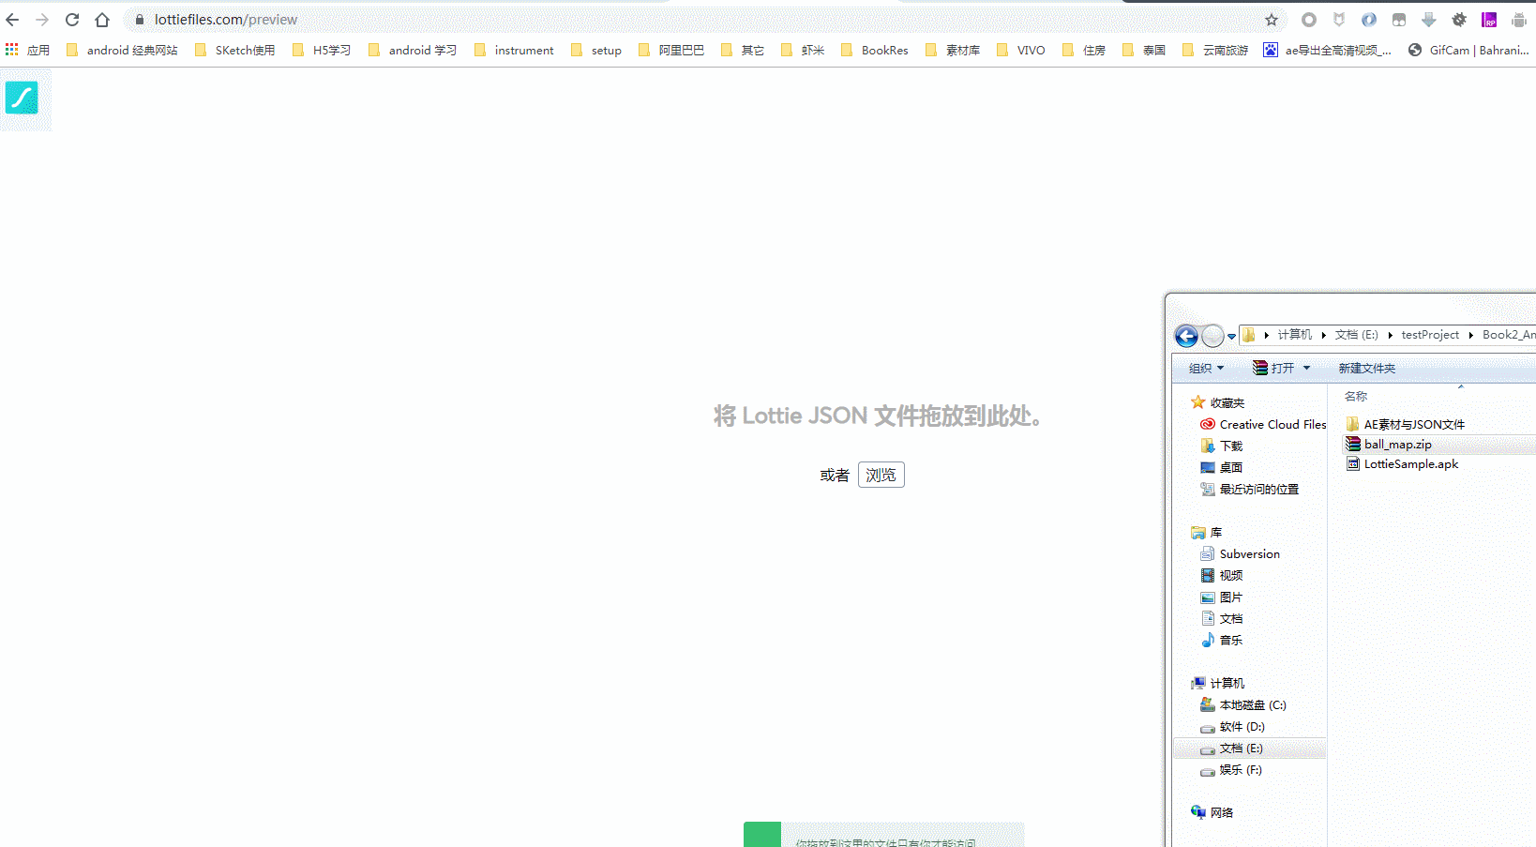Reload the lottiefiles preview page

tap(72, 20)
